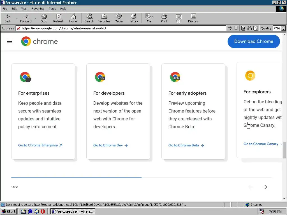
Task: Click the Back toolbar button
Action: (8, 18)
